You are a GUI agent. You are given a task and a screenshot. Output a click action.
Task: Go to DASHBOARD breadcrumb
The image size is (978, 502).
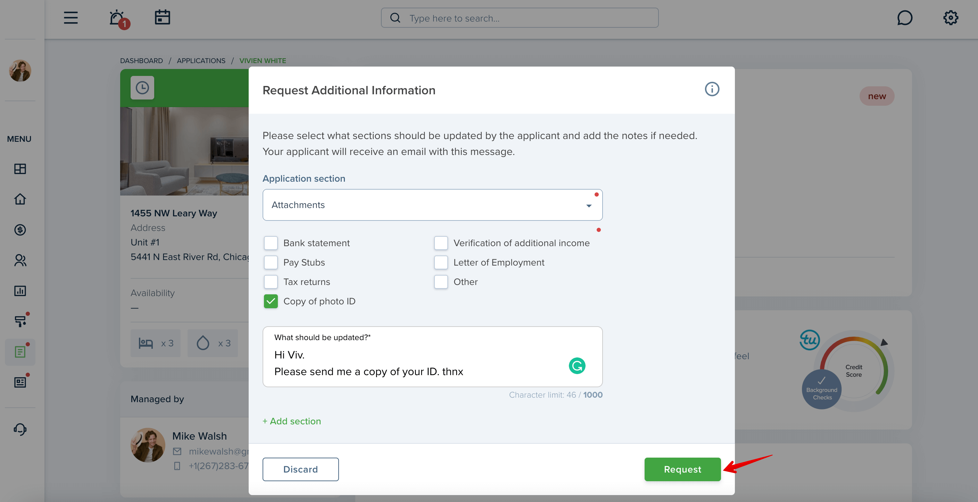coord(141,61)
